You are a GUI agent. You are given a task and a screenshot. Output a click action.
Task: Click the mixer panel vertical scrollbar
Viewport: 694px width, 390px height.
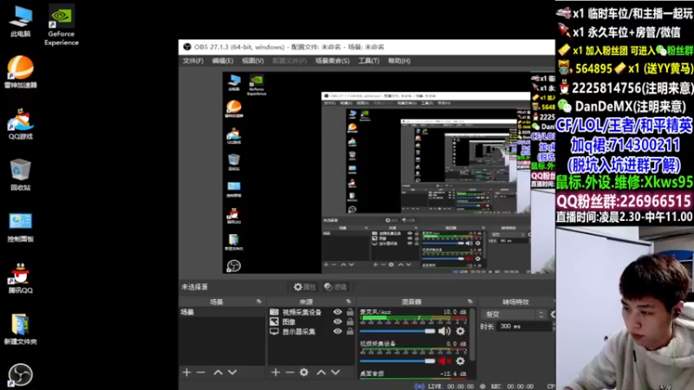click(x=472, y=335)
